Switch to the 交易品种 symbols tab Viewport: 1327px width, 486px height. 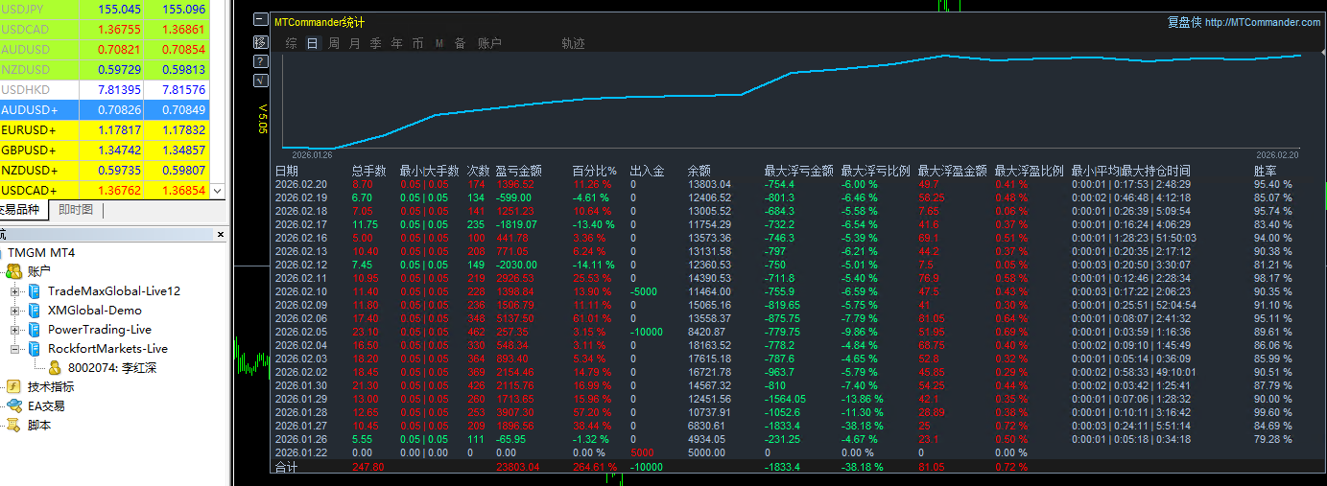[x=20, y=210]
